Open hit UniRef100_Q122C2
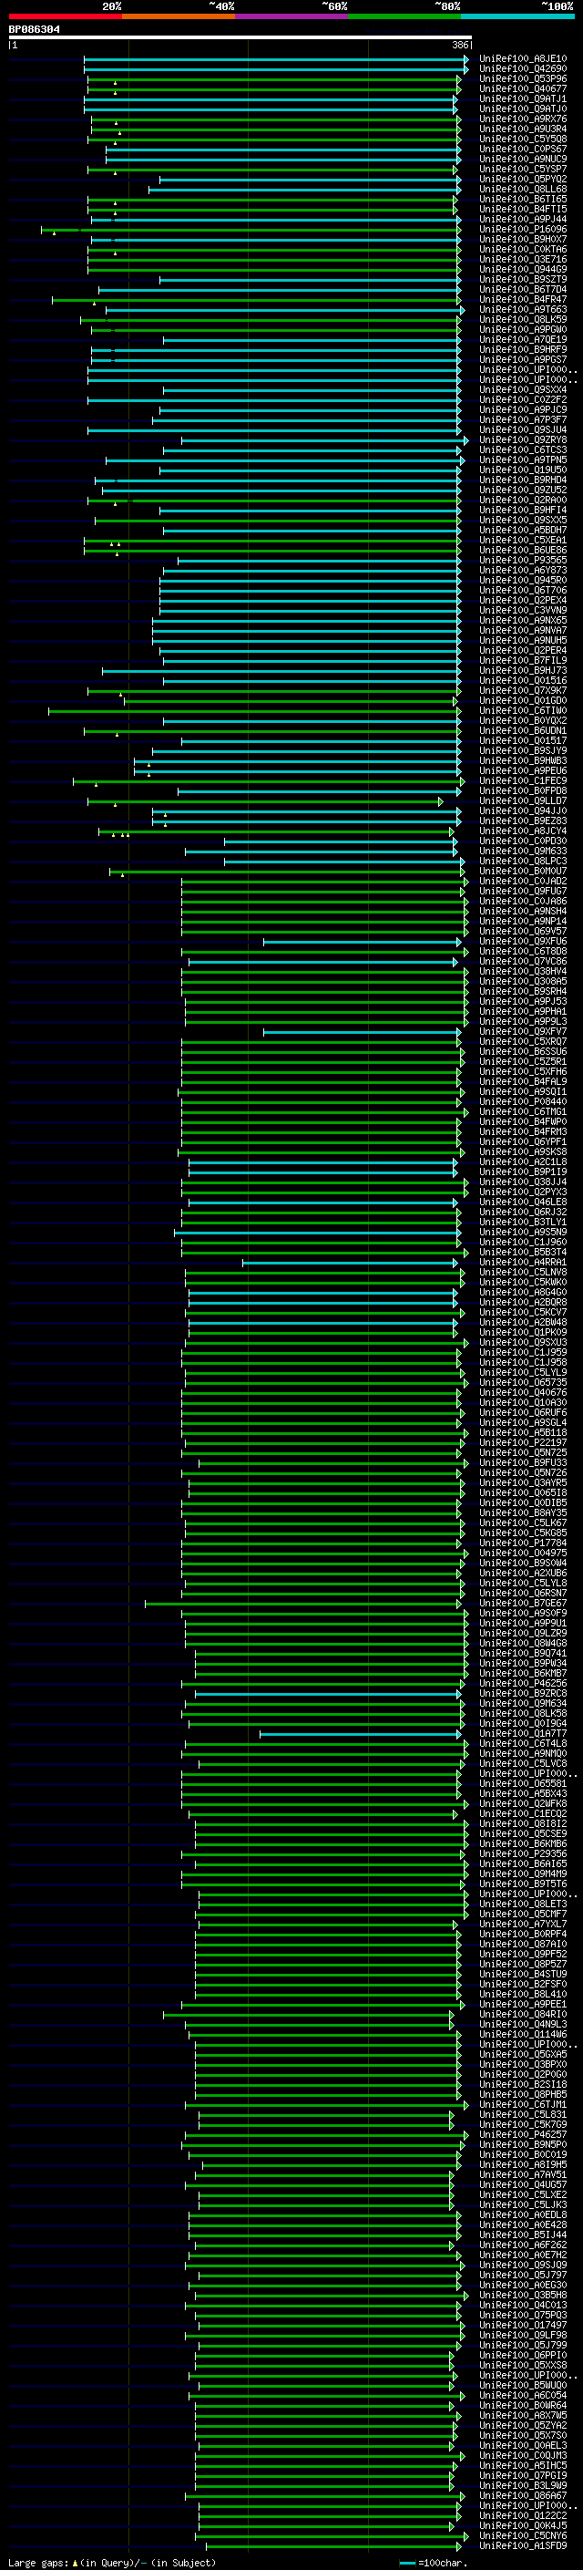This screenshot has width=583, height=2570. pos(523,2516)
